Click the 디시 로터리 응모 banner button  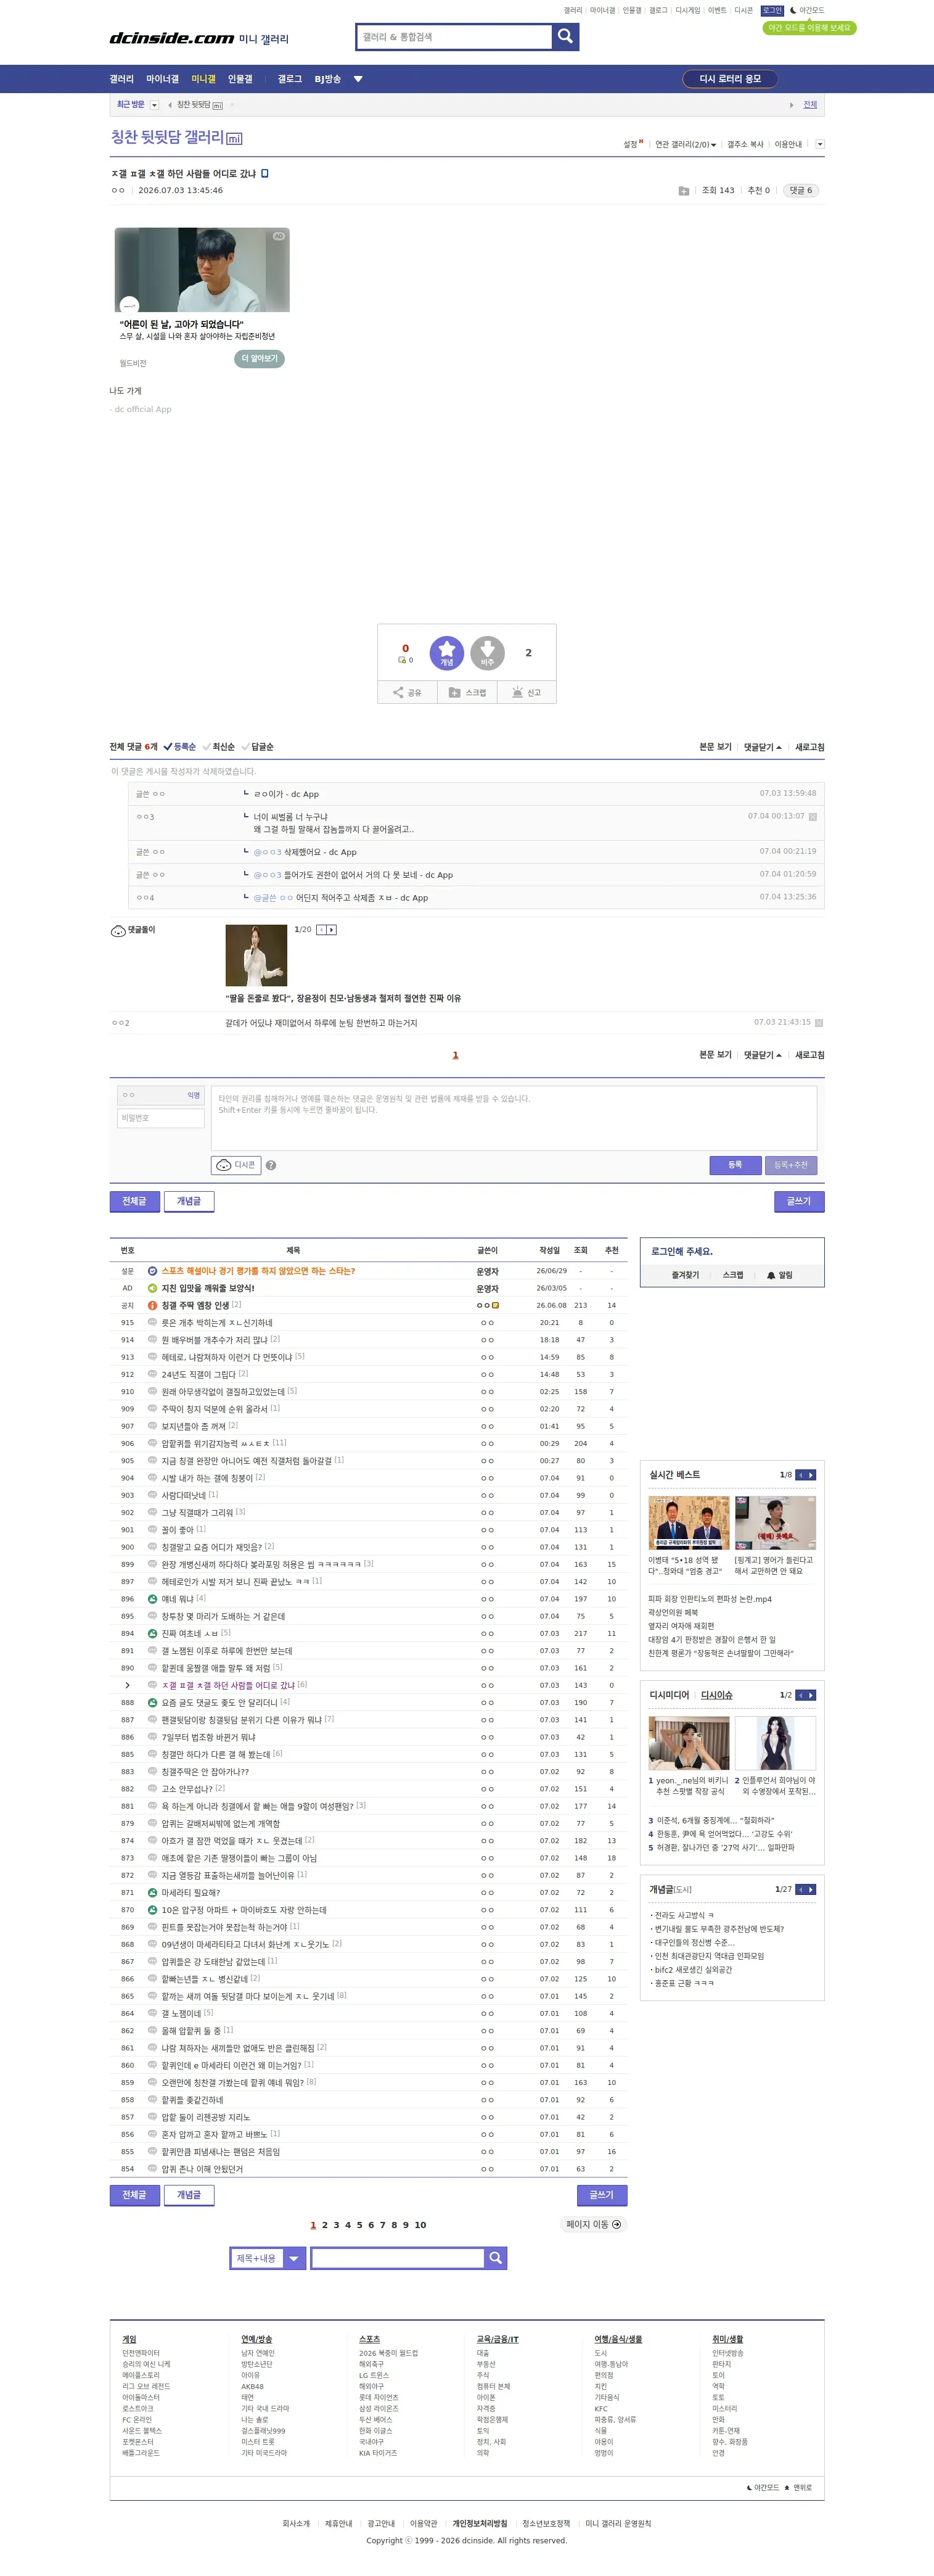[730, 79]
